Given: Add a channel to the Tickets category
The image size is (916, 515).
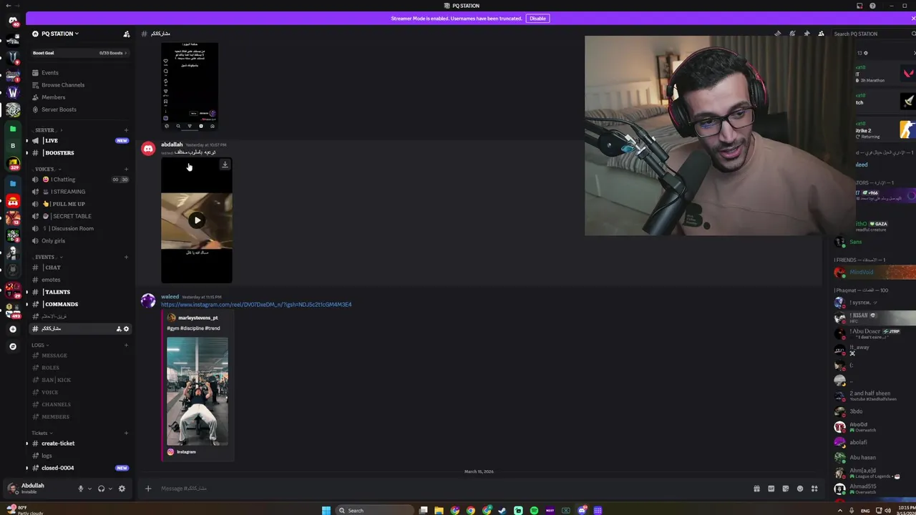Looking at the screenshot, I should tap(126, 433).
